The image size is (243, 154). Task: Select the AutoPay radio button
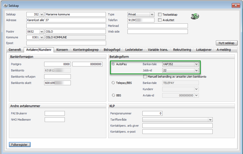113,64
